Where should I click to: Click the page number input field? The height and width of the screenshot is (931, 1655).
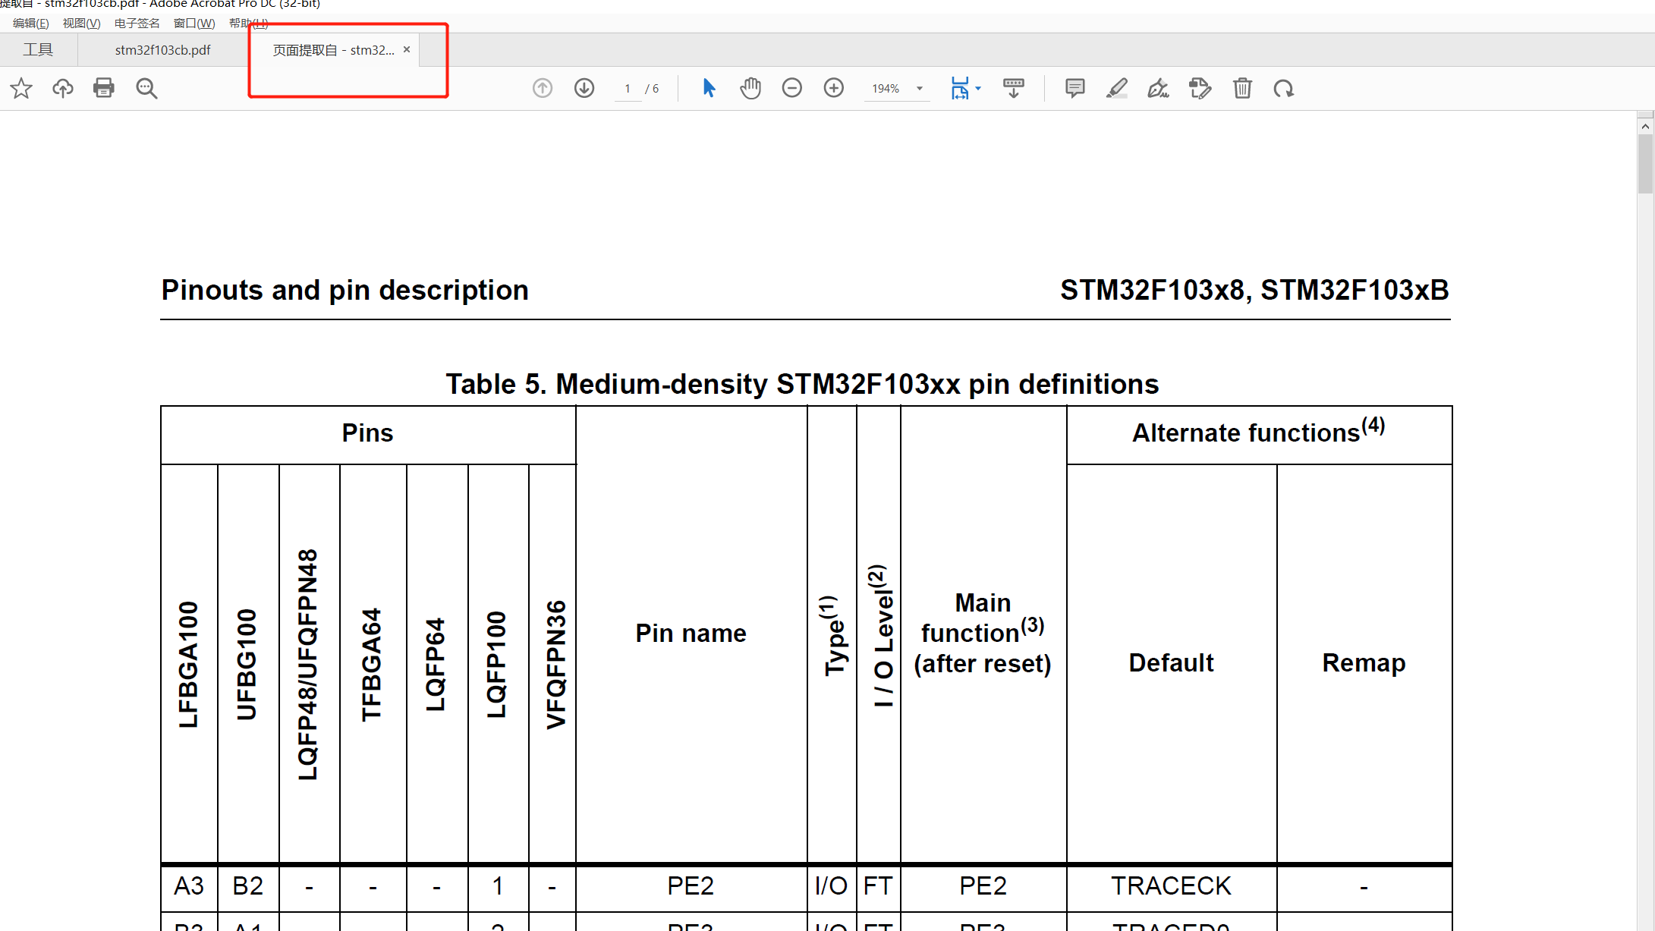point(628,89)
